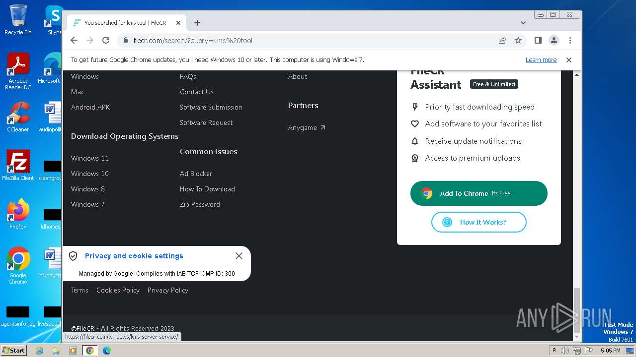Open the Contact Us link
This screenshot has width=636, height=357.
pyautogui.click(x=197, y=92)
